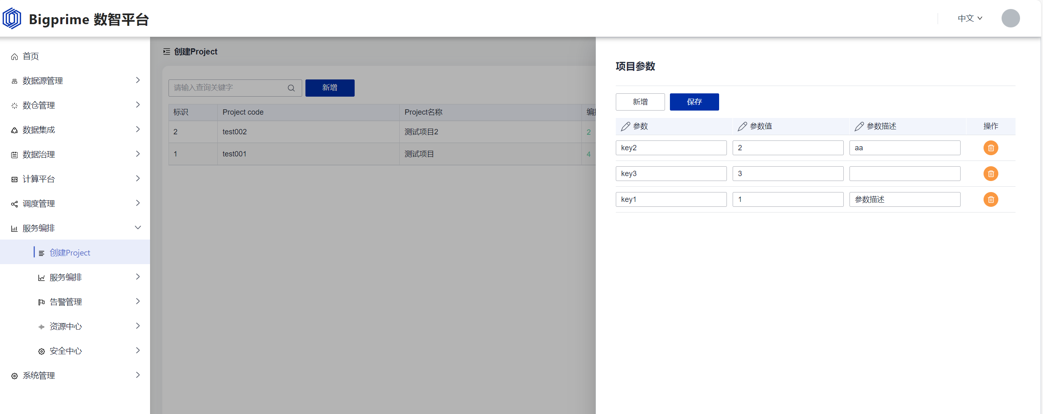
Task: Click the Bigprime logo icon
Action: tap(12, 18)
